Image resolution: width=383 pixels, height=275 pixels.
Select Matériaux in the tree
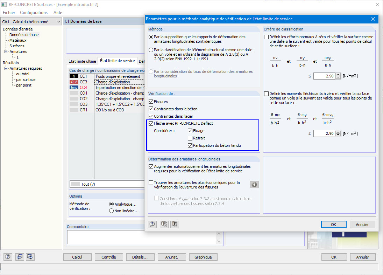[18, 40]
